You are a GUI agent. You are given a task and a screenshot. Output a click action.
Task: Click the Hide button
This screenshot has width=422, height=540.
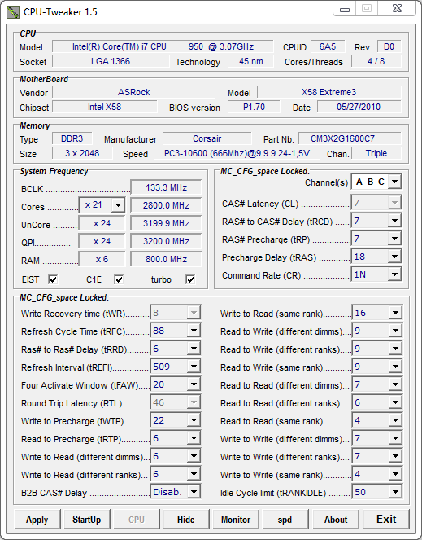coord(185,519)
